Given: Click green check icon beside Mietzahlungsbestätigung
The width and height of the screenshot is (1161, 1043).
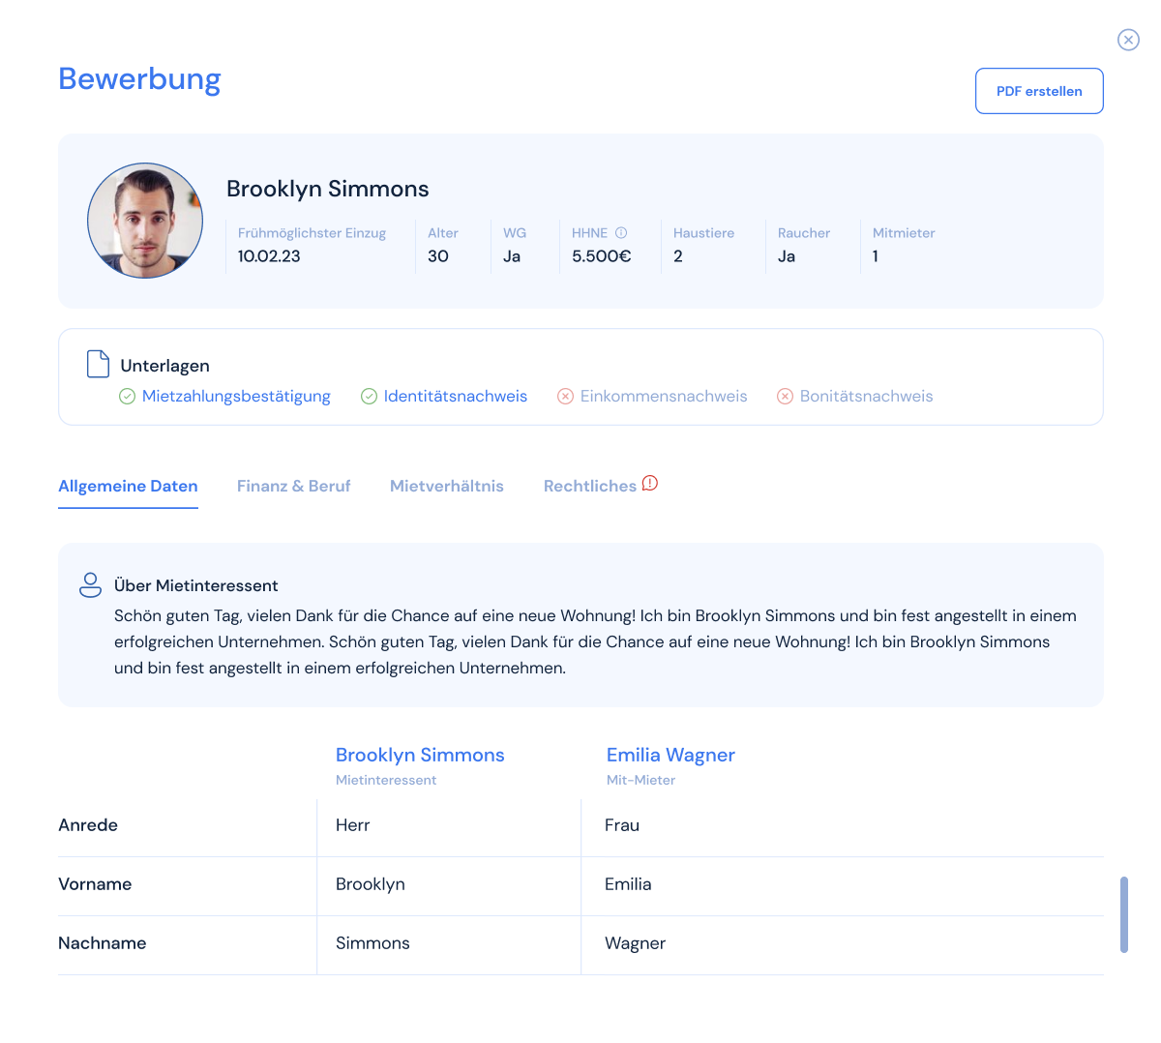Looking at the screenshot, I should coord(127,397).
